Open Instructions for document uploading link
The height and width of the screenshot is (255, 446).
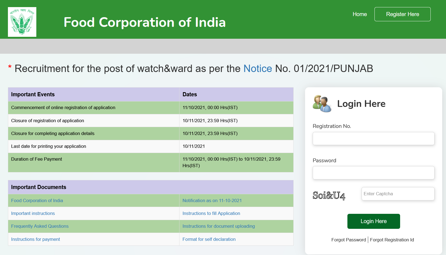pos(219,226)
